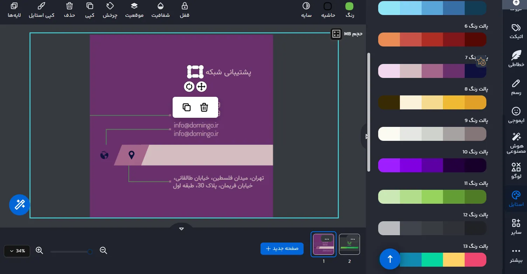Click the location pin icon on canvas
The image size is (527, 274).
pyautogui.click(x=131, y=155)
